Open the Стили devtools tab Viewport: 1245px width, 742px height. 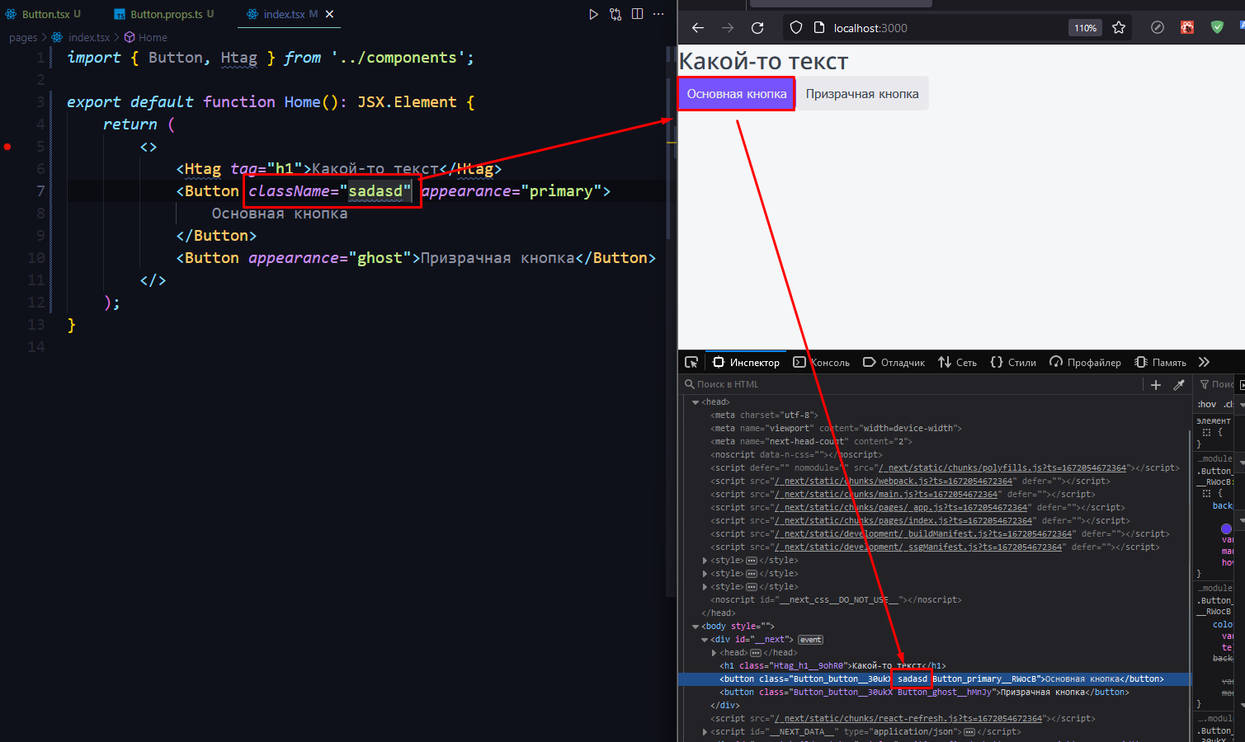1013,362
